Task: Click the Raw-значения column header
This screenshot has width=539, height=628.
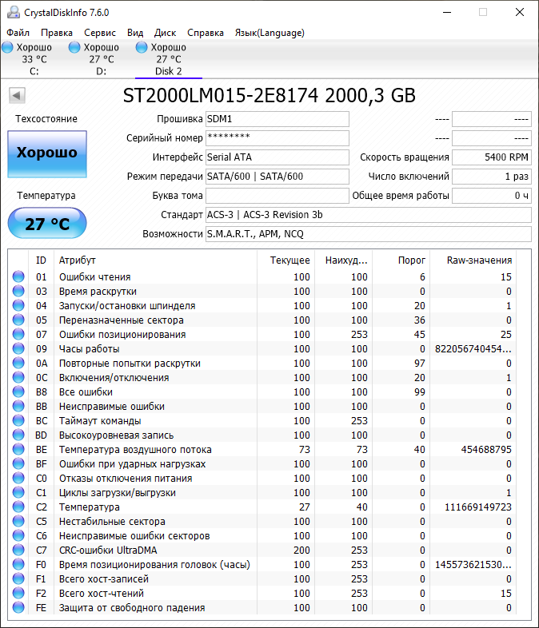Action: 473,260
